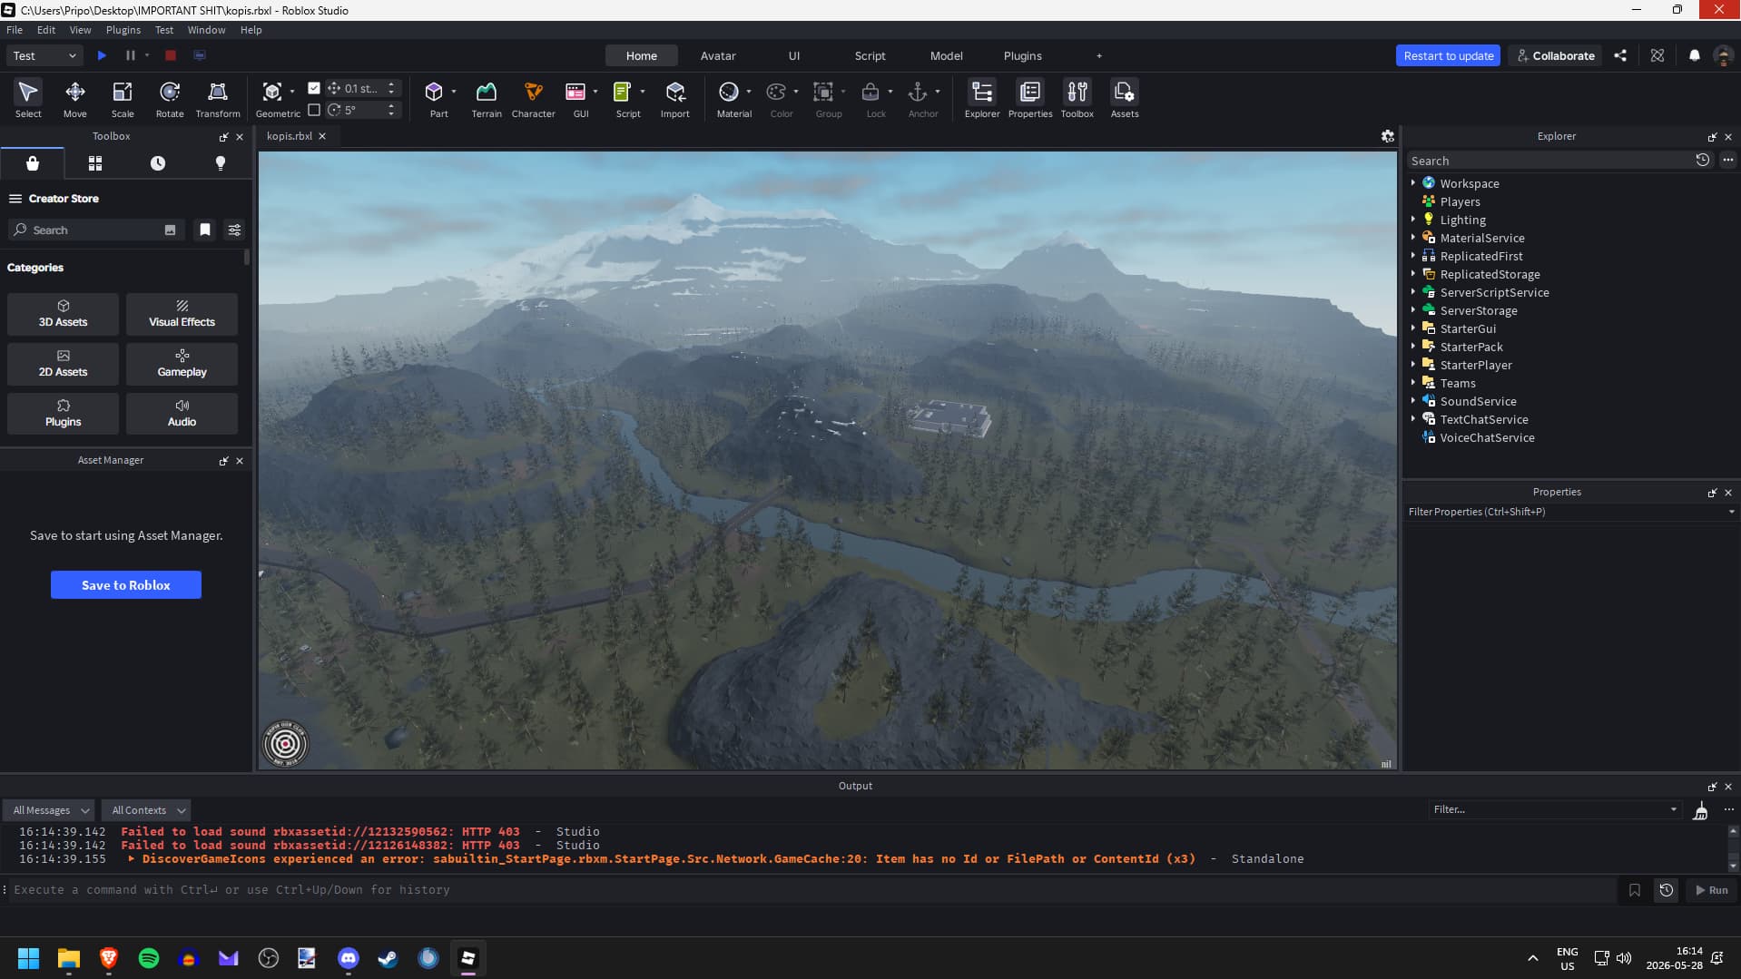Choose the Transform tool
The width and height of the screenshot is (1741, 979).
218,99
